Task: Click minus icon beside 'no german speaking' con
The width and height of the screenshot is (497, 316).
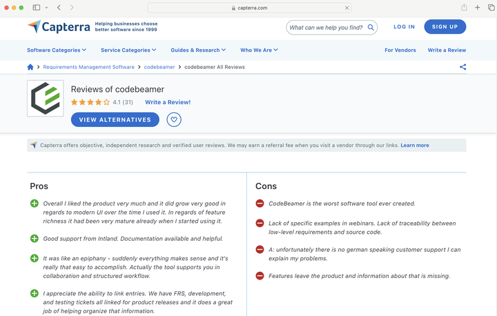Action: pos(260,250)
